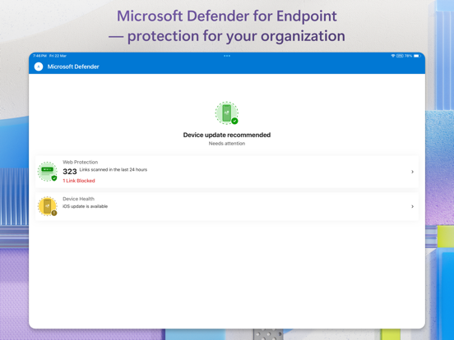Click the warning badge on Device Health icon
Image resolution: width=454 pixels, height=340 pixels.
click(54, 213)
